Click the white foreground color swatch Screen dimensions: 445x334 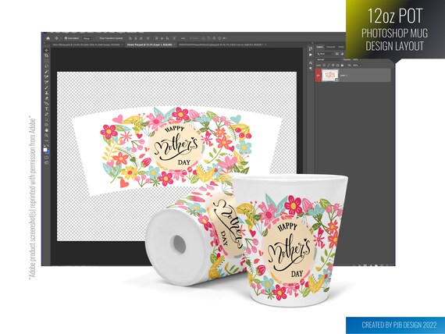pyautogui.click(x=45, y=150)
